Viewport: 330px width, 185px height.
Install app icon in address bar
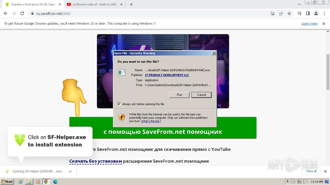point(273,13)
